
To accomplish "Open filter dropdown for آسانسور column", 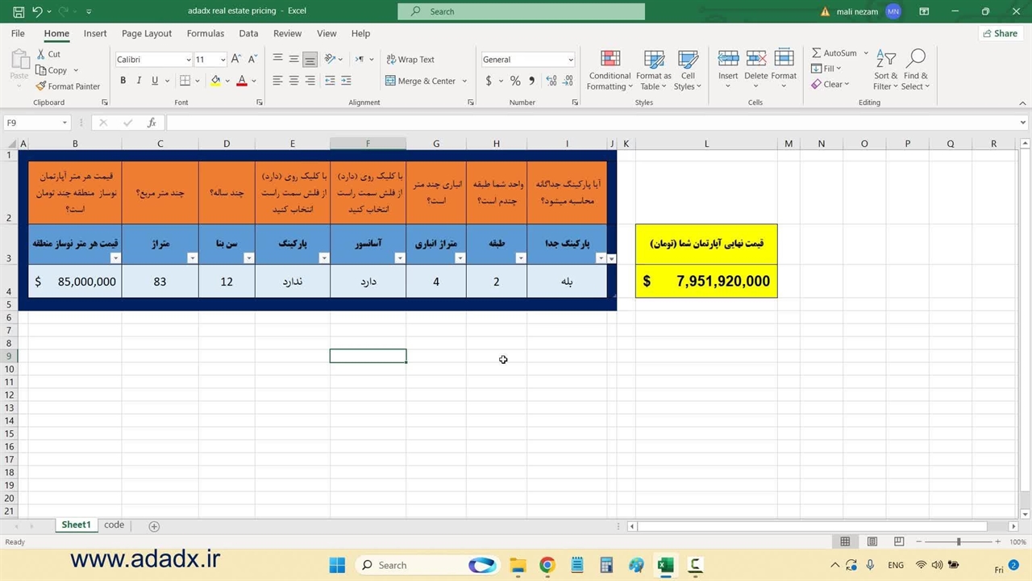I will pyautogui.click(x=399, y=258).
